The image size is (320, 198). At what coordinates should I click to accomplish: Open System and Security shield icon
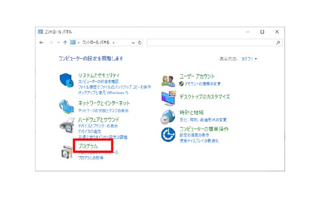67,80
